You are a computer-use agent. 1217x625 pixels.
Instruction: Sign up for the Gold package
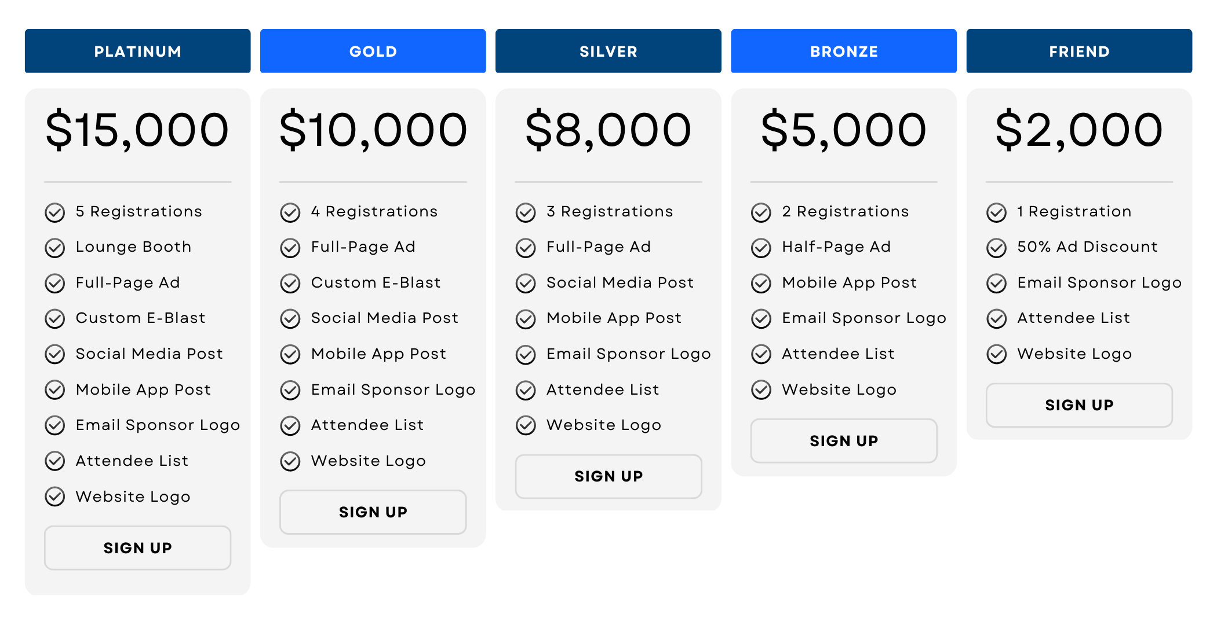373,512
